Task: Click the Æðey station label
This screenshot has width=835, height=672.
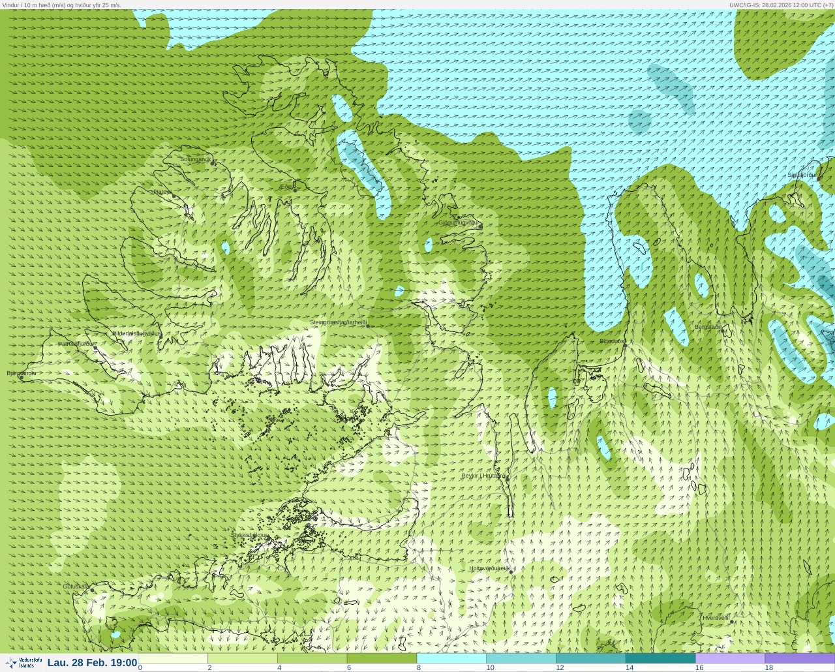Action: point(287,187)
